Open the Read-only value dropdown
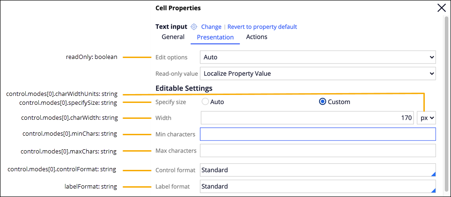This screenshot has width=451, height=197. (x=318, y=73)
